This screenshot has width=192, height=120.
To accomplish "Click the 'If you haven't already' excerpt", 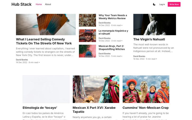I will point(146,116).
